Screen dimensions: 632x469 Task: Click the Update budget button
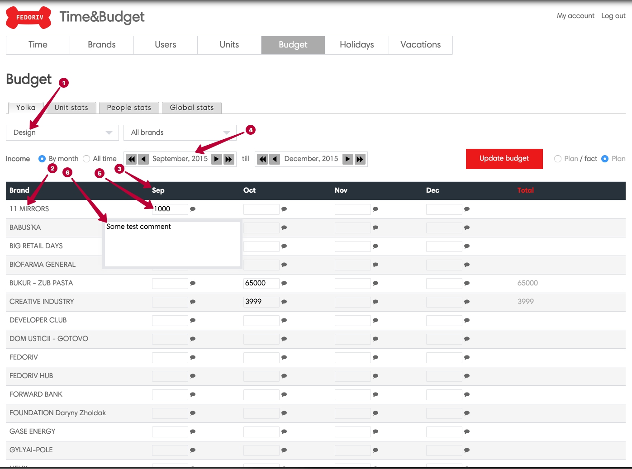pos(504,159)
